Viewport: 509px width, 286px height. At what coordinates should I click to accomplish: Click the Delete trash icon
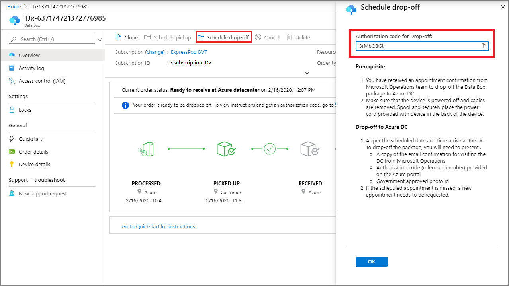pyautogui.click(x=289, y=37)
